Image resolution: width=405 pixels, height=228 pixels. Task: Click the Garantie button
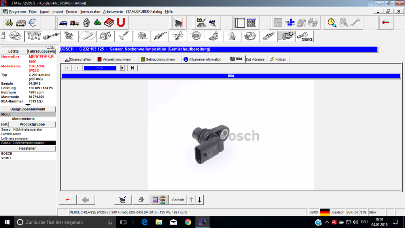click(178, 200)
